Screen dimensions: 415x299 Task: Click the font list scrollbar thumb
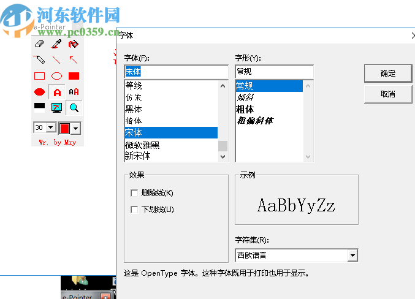[223, 146]
